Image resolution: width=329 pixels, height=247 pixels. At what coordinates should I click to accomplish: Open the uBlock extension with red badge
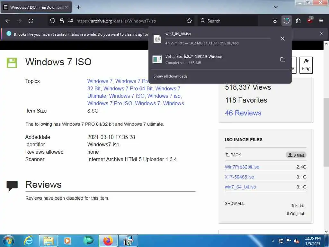[x=310, y=20]
